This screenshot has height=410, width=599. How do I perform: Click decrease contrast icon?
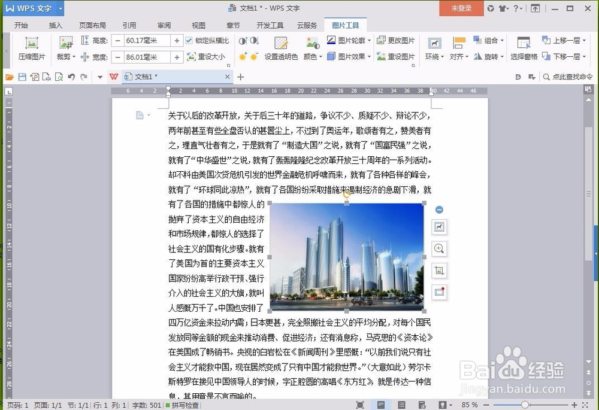255,41
